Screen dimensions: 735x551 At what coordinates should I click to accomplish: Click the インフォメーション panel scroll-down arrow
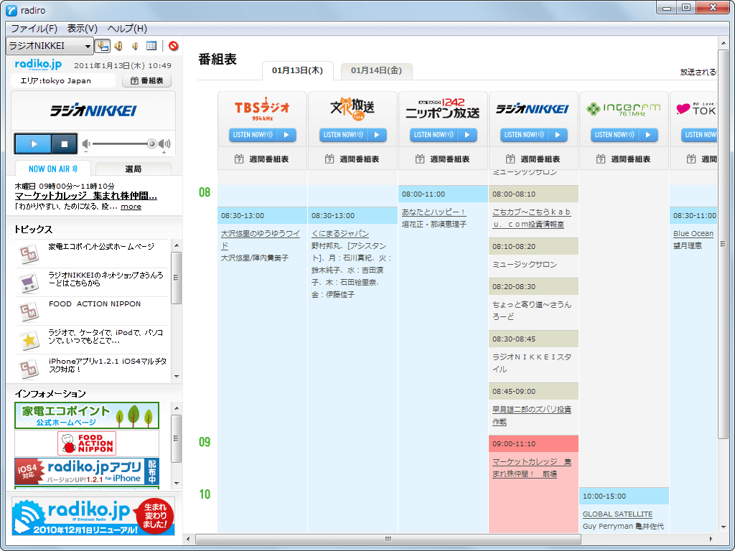point(177,483)
